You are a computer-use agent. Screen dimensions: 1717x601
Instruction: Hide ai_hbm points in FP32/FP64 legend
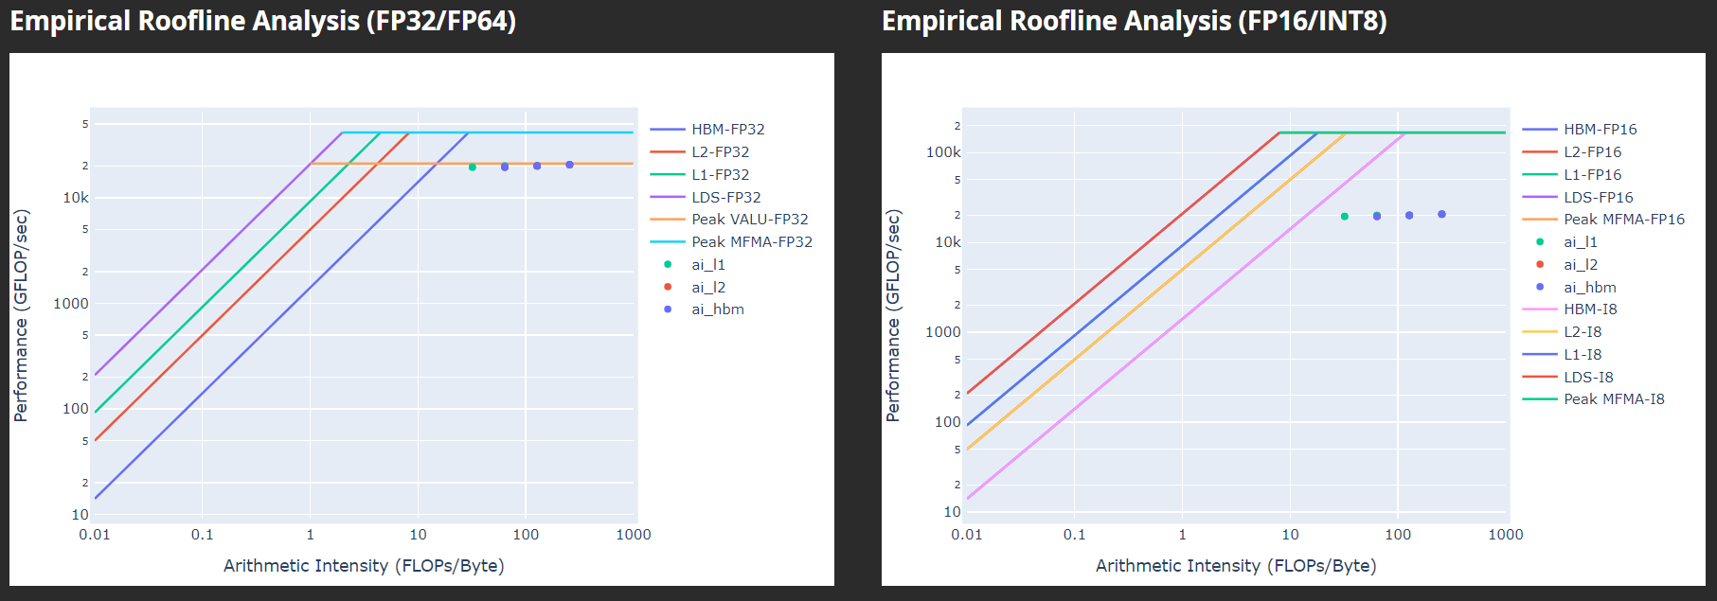tap(717, 309)
